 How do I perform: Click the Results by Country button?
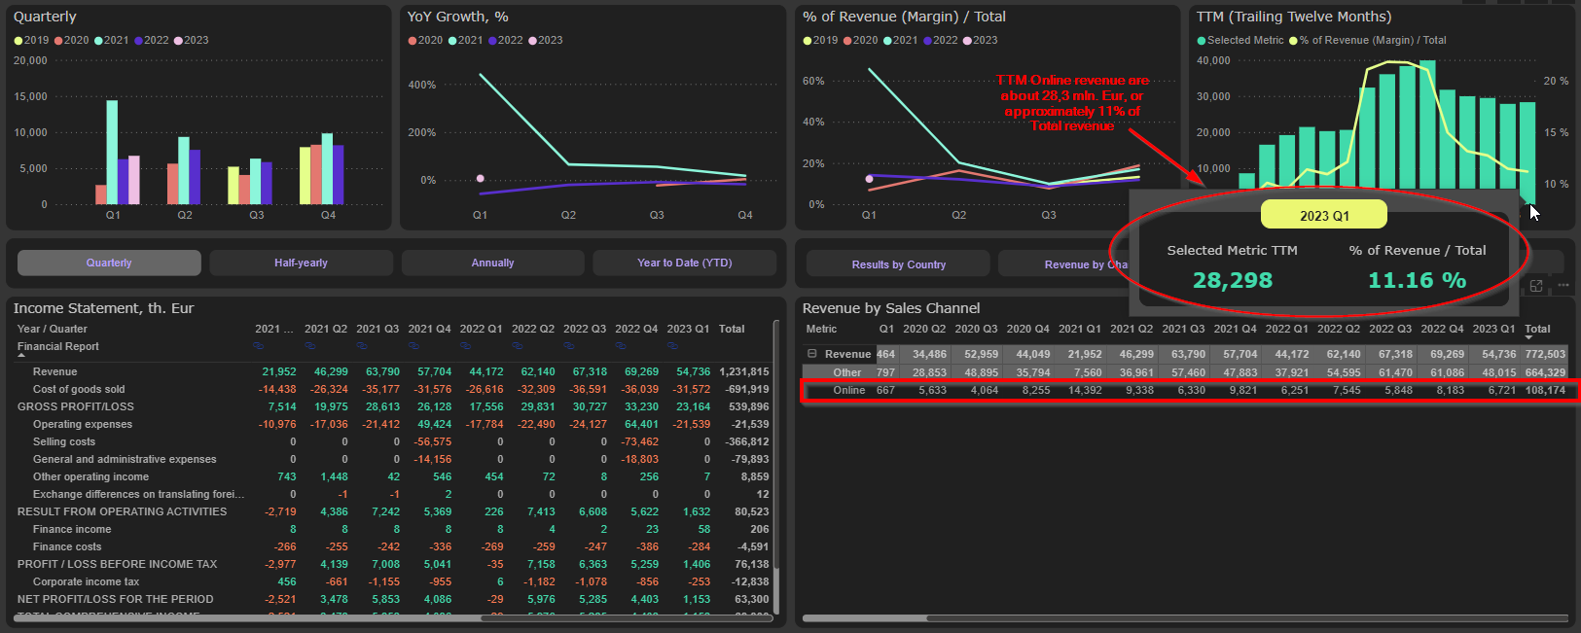(x=898, y=264)
